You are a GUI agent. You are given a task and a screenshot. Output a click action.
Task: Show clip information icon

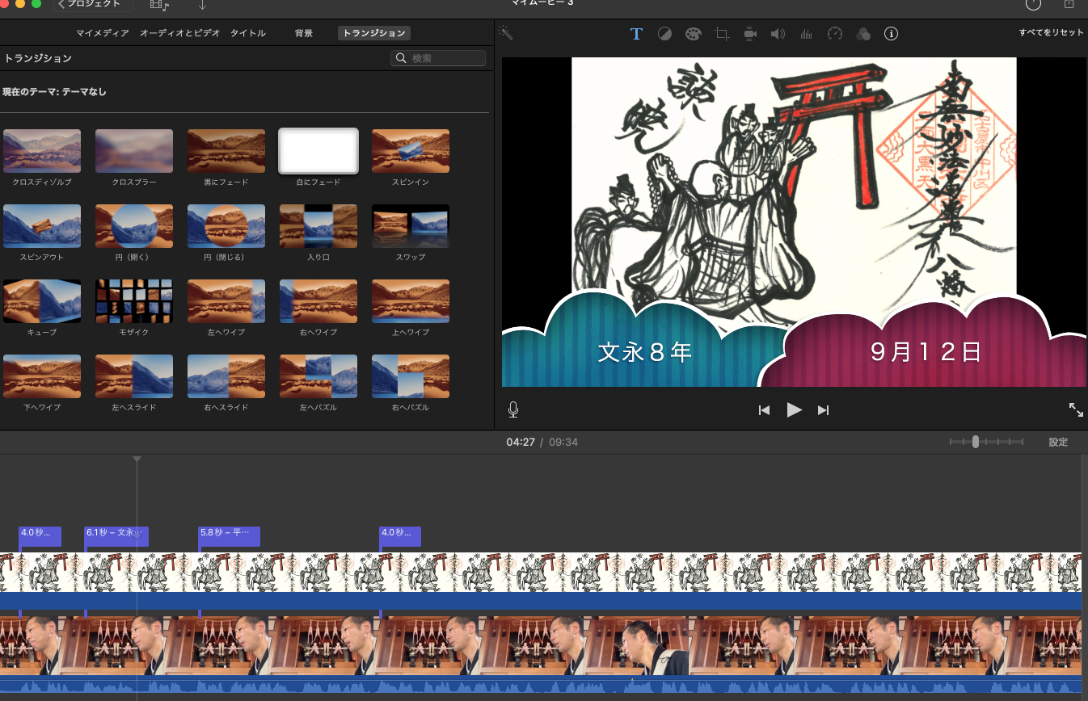[892, 34]
